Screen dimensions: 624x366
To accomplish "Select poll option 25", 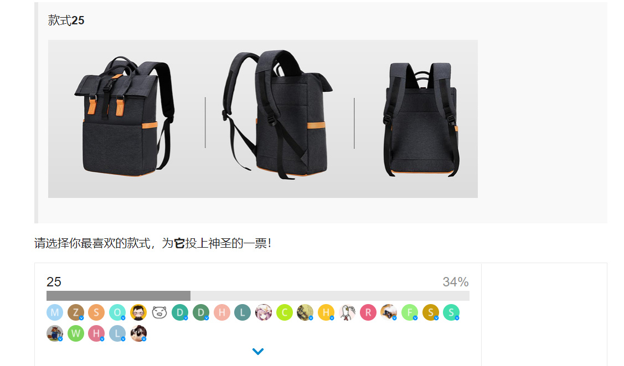I will pos(54,282).
